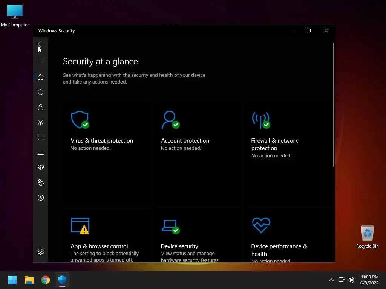Open Settings gear in Windows Security sidebar

click(x=41, y=252)
